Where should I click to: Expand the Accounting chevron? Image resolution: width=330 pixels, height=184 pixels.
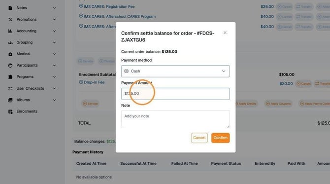[x=55, y=31]
